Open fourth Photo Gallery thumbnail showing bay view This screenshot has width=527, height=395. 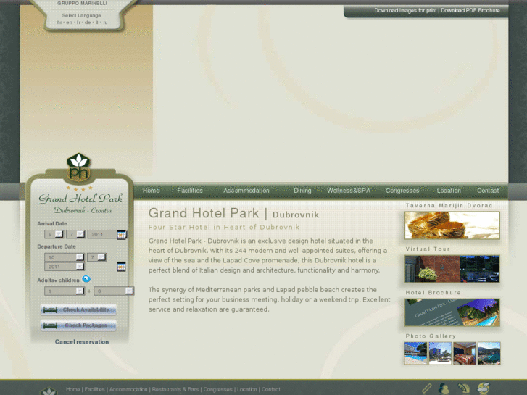pyautogui.click(x=489, y=353)
